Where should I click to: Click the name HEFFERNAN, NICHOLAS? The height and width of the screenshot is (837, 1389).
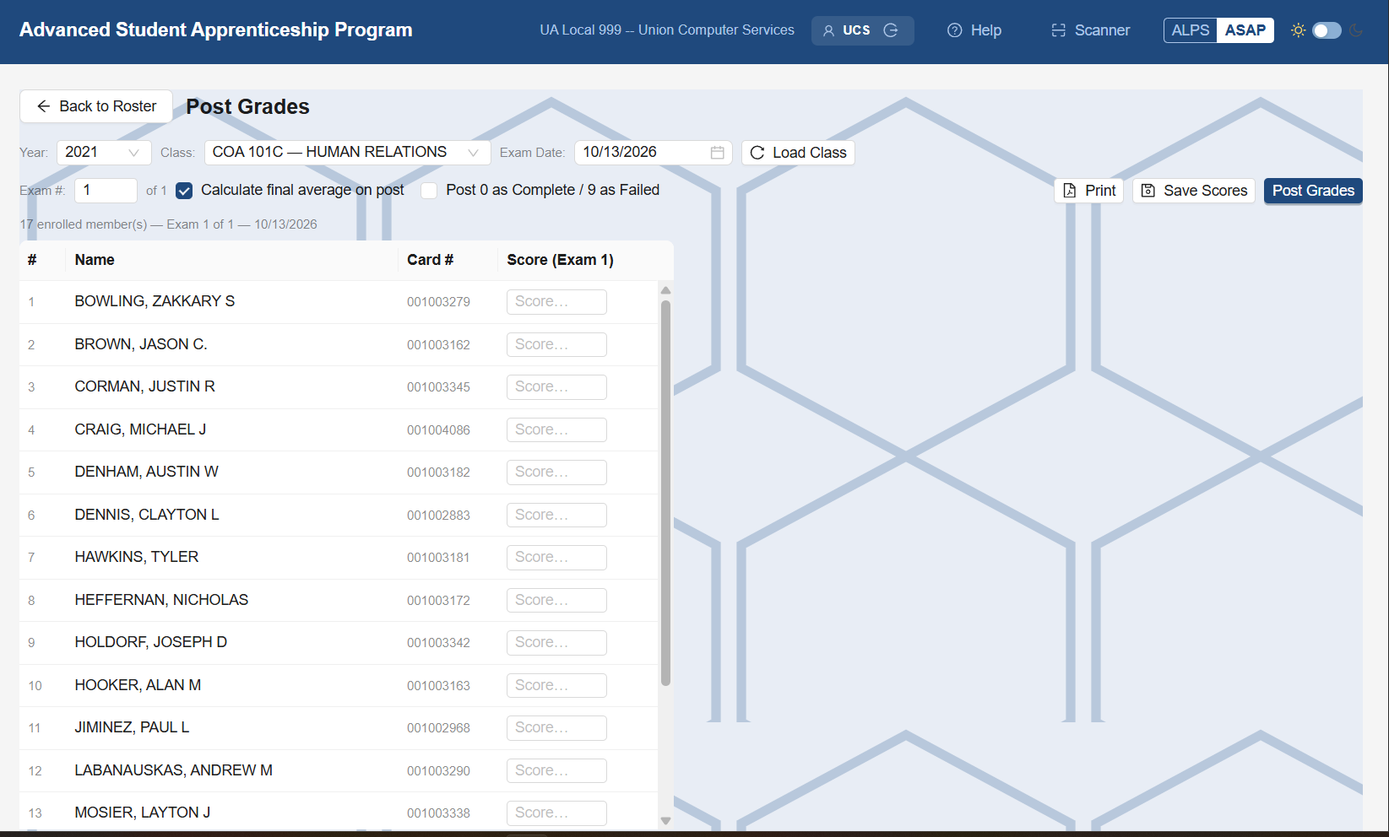161,600
